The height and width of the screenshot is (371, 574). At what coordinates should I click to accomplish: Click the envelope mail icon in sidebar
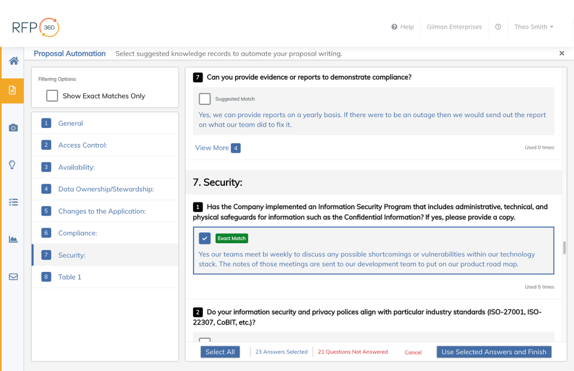(13, 277)
